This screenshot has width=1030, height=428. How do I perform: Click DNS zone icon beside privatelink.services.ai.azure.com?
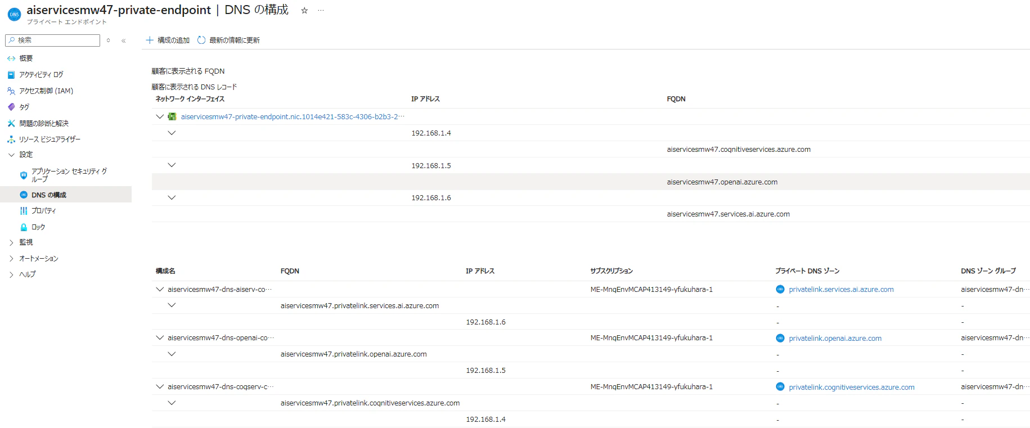[x=780, y=289]
